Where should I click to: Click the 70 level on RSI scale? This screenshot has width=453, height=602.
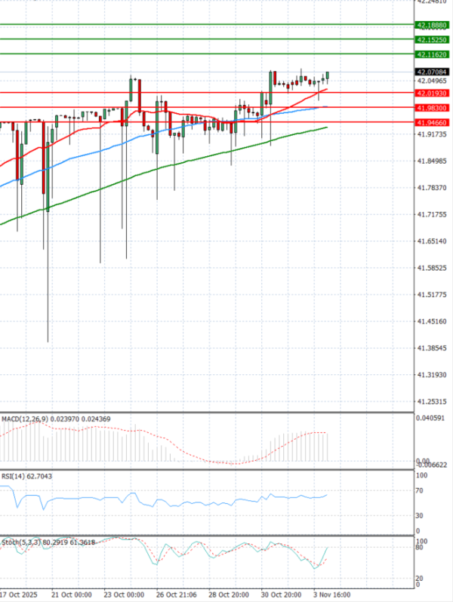pos(419,491)
